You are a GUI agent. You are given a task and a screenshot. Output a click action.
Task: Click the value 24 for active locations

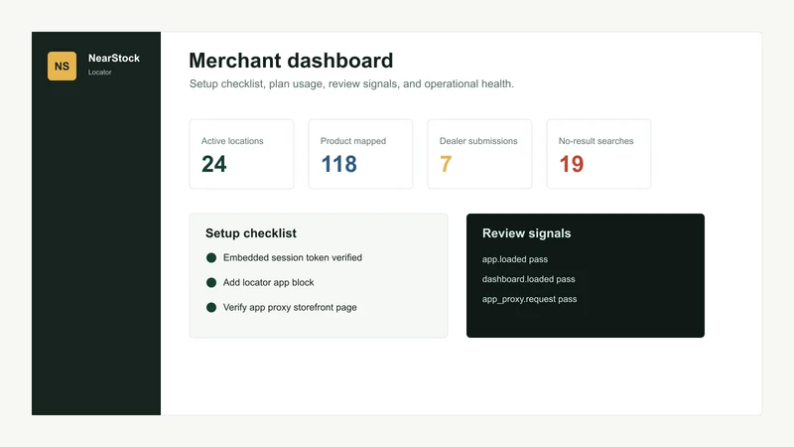click(x=213, y=164)
